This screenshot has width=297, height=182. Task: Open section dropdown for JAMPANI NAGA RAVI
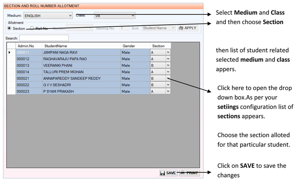168,52
